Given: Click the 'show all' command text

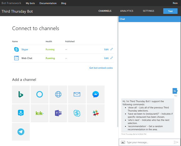Looking at the screenshot, I should (132, 108).
